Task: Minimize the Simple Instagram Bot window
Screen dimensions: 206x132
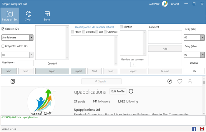Action: (x=186, y=4)
